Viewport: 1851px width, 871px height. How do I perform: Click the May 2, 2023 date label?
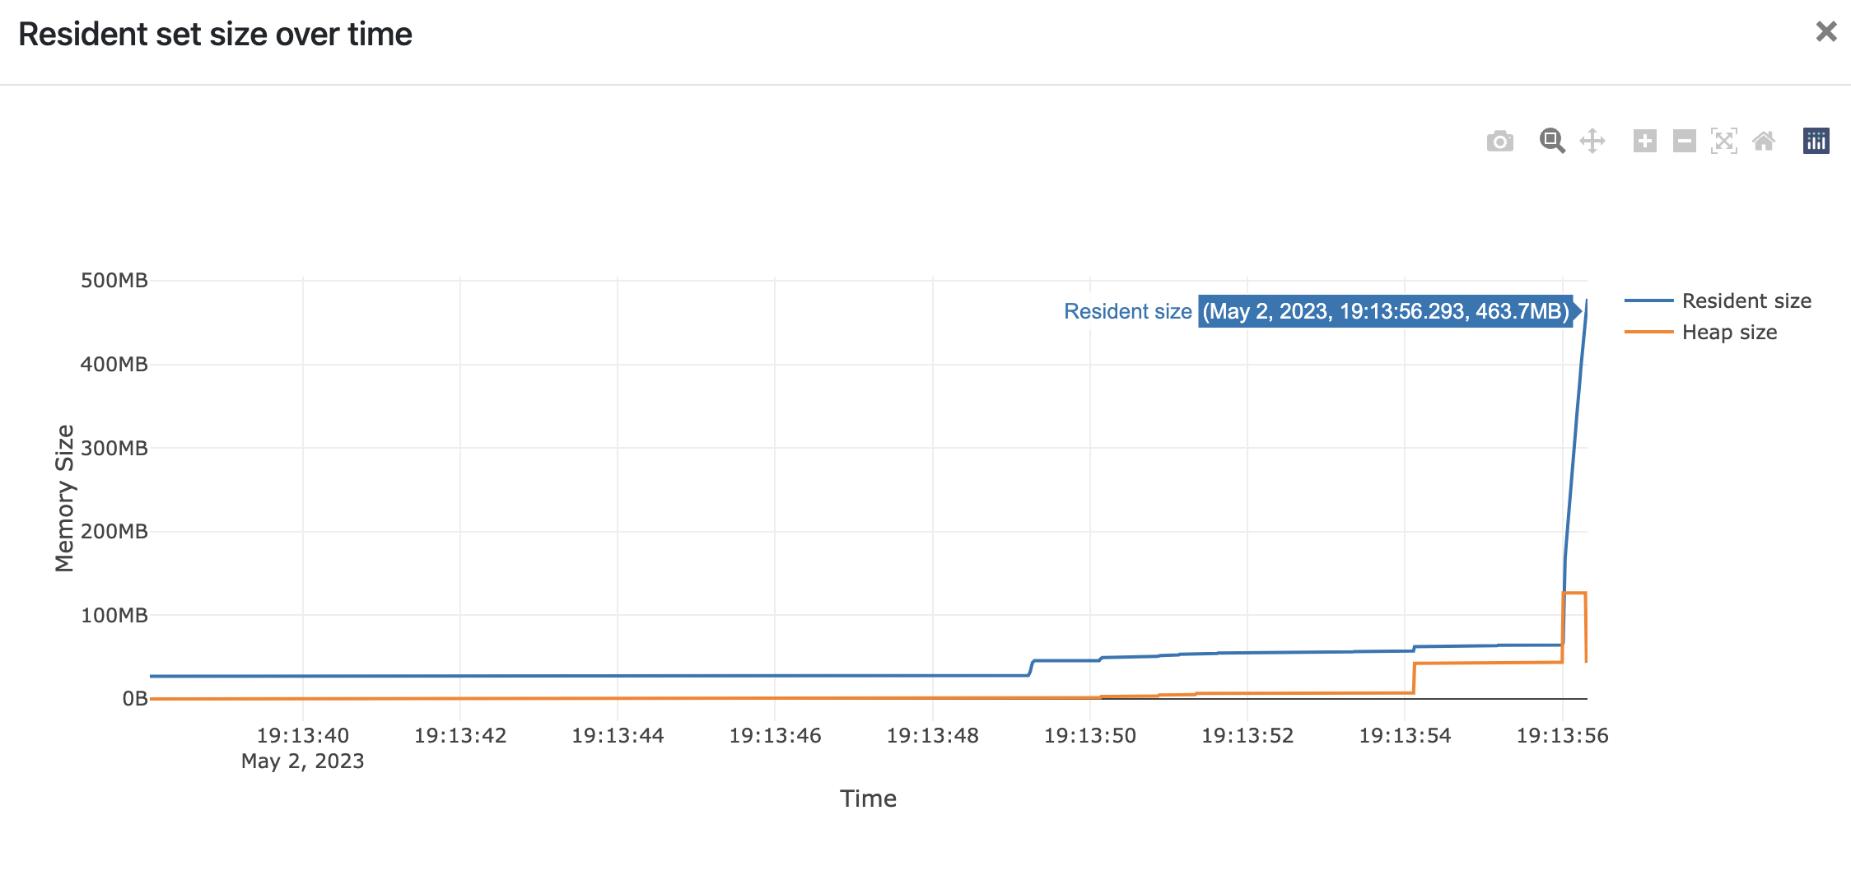[x=303, y=761]
